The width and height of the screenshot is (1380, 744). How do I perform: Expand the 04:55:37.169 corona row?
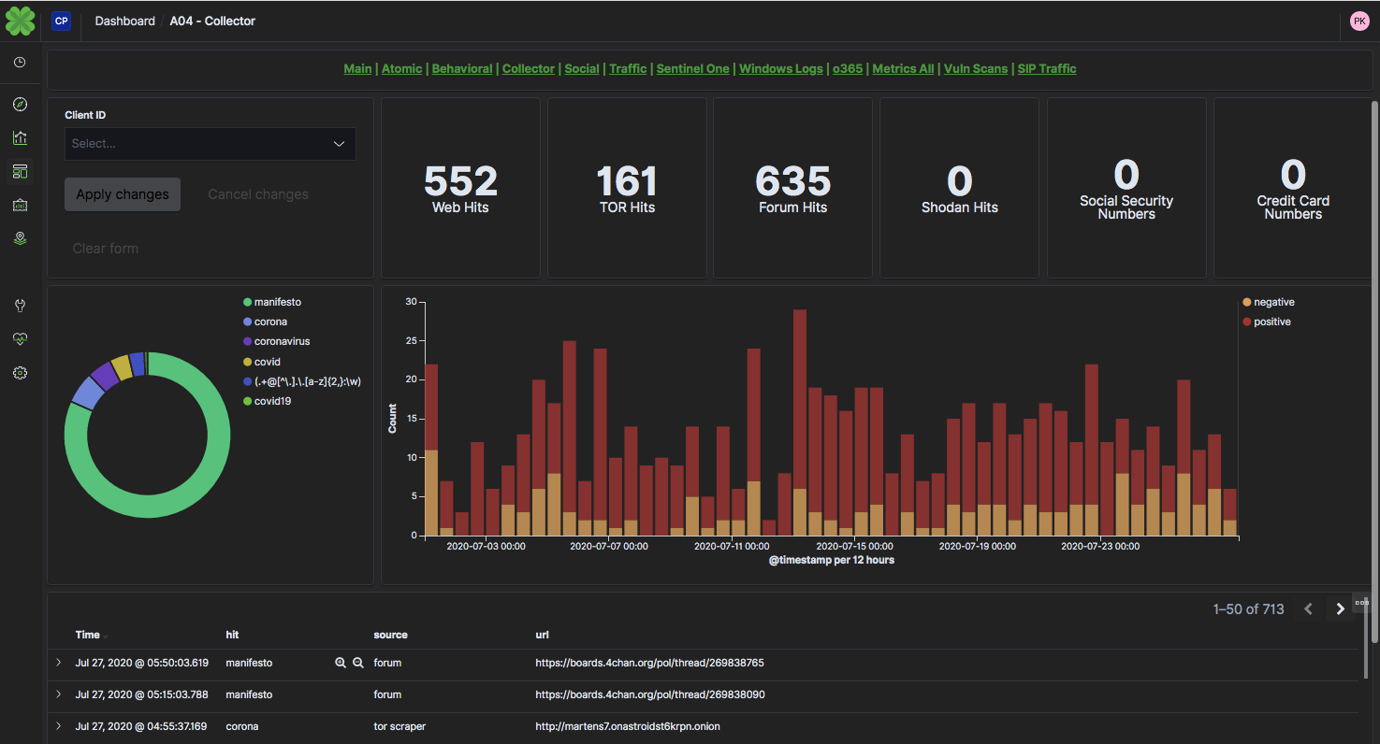coord(58,726)
